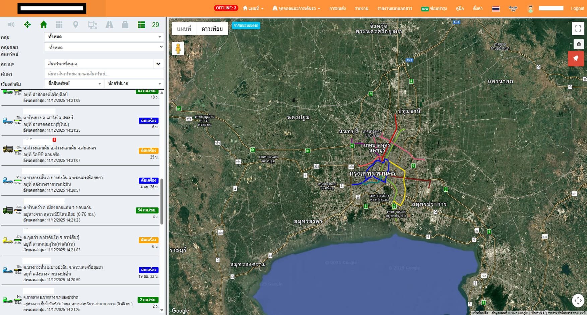
Task: Drop the Street View pegman on map
Action: [178, 49]
